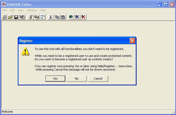176x115 pixels.
Task: Click the Cut scissors icon
Action: [51, 17]
